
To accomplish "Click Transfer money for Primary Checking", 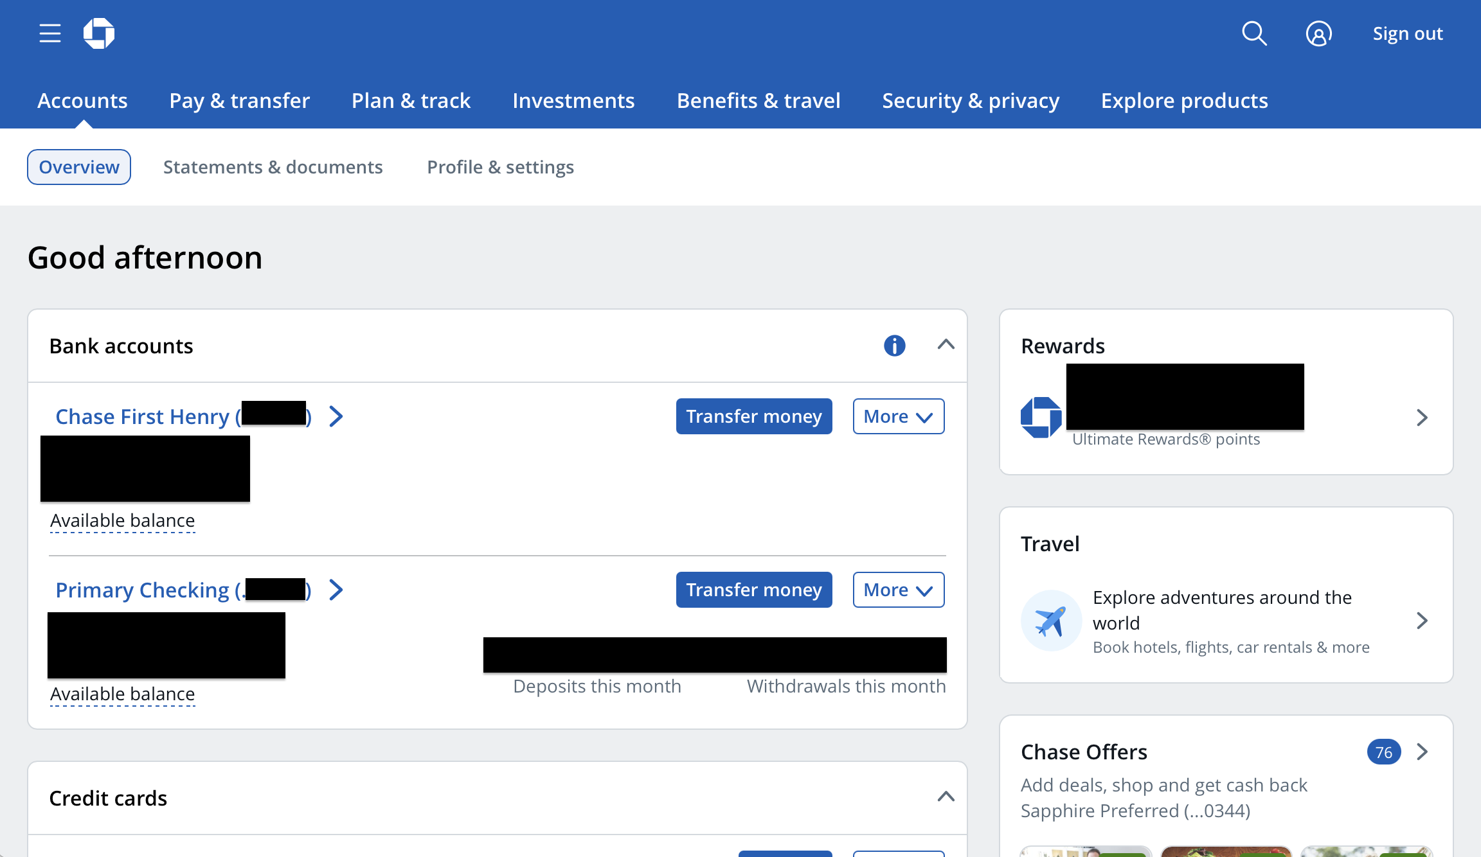I will coord(754,590).
